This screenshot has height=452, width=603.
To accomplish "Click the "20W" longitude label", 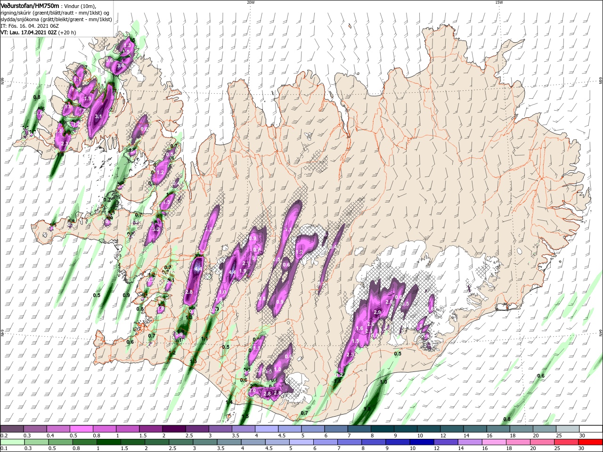I will click(251, 2).
